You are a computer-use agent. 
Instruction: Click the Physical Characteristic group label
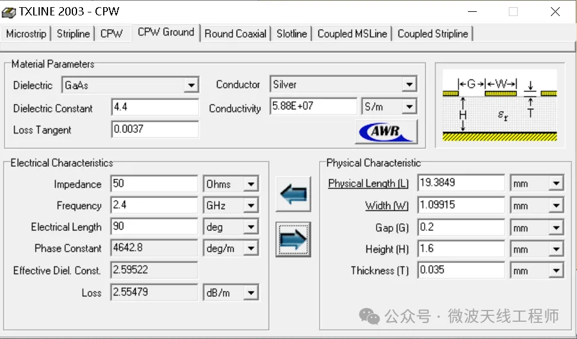tap(374, 163)
